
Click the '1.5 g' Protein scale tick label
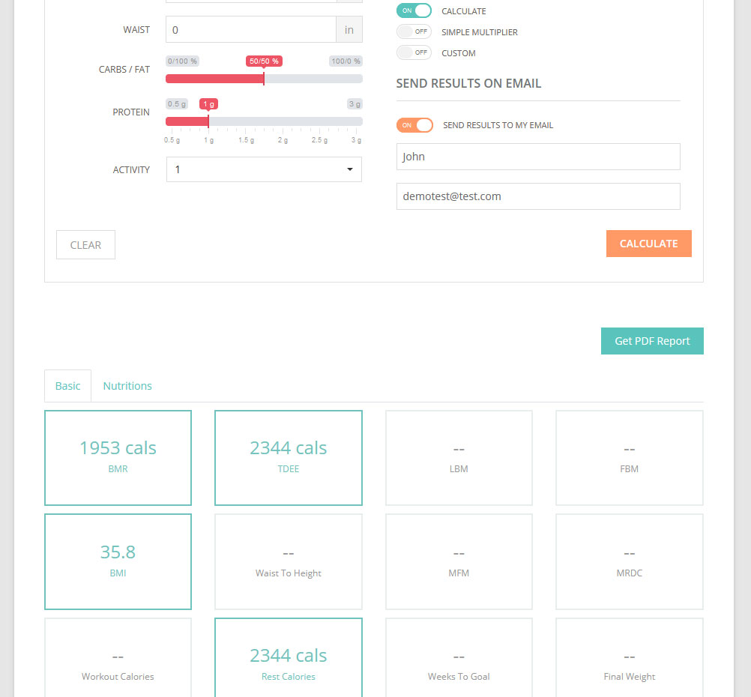[x=246, y=140]
